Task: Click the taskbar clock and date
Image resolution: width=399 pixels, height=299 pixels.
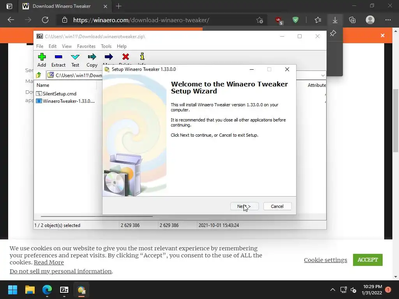Action: click(372, 290)
